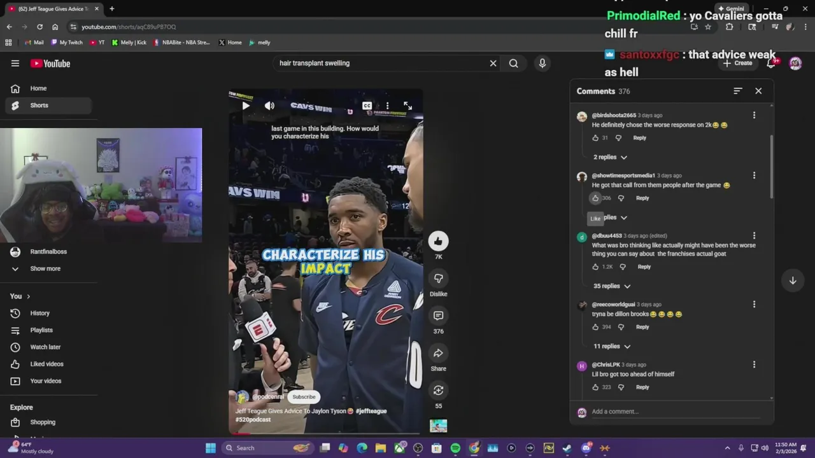Viewport: 815px width, 458px height.
Task: Share the Short
Action: pos(438,353)
